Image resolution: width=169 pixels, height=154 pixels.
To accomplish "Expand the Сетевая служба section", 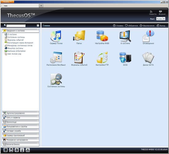I will coord(21,131).
